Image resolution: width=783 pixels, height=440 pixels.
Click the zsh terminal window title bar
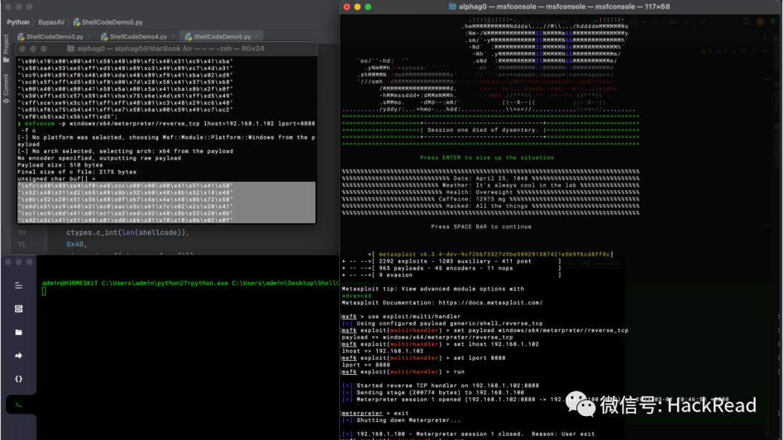(166, 49)
